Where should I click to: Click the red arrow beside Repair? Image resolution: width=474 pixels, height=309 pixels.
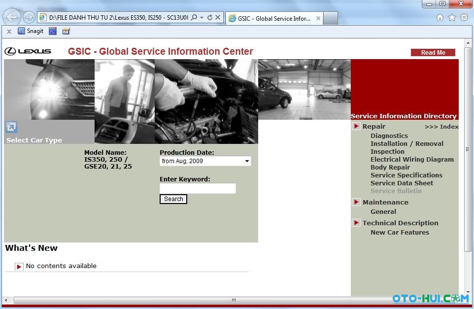(x=356, y=126)
